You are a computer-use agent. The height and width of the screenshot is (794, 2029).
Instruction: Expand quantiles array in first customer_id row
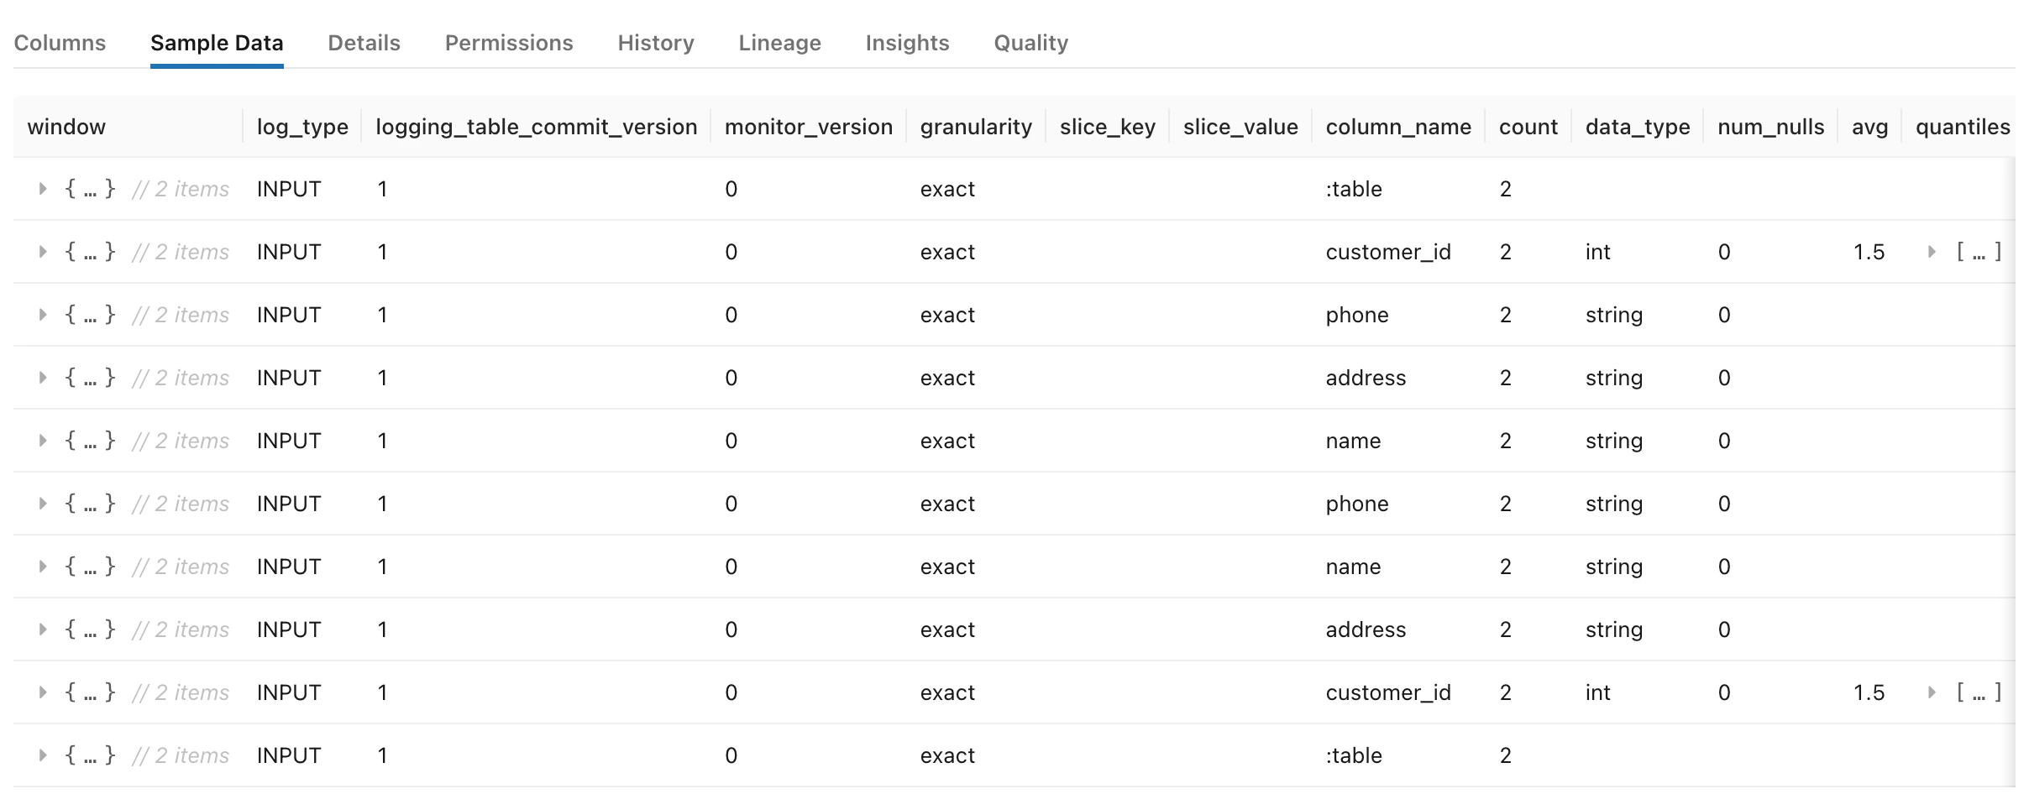tap(1932, 252)
